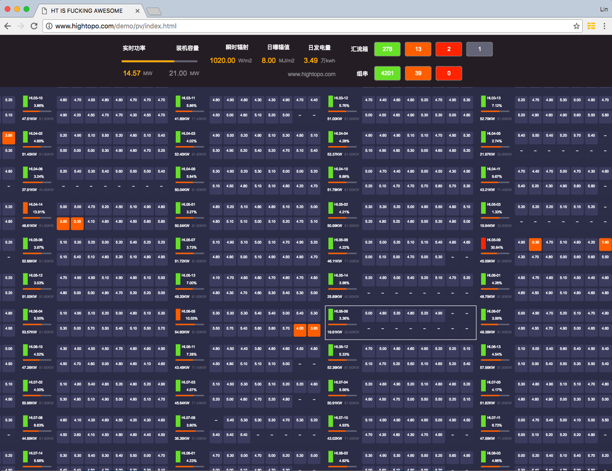The image size is (612, 471).
Task: Bookmark this page with the star icon
Action: pyautogui.click(x=577, y=26)
